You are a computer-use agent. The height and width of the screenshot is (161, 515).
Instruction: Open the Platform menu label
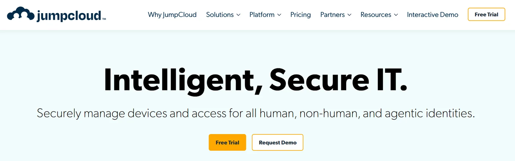pyautogui.click(x=262, y=15)
